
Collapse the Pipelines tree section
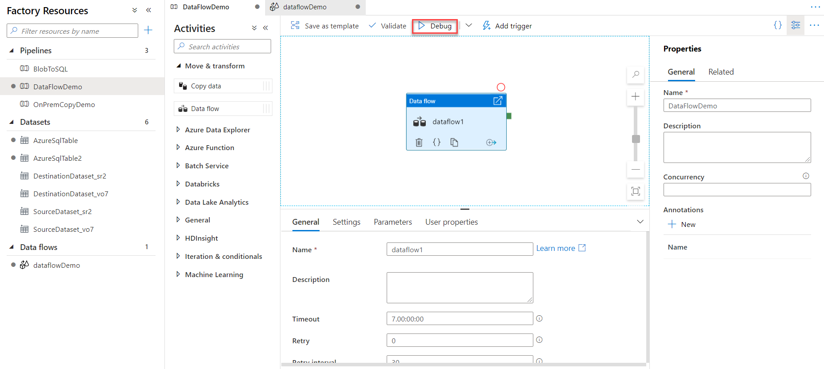[x=12, y=51]
